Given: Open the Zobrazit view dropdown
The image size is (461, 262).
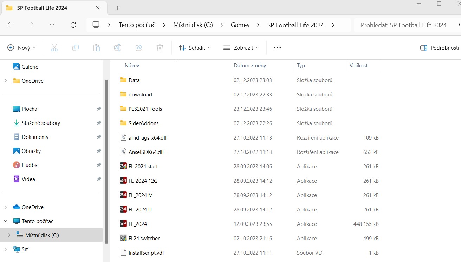Looking at the screenshot, I should 241,48.
